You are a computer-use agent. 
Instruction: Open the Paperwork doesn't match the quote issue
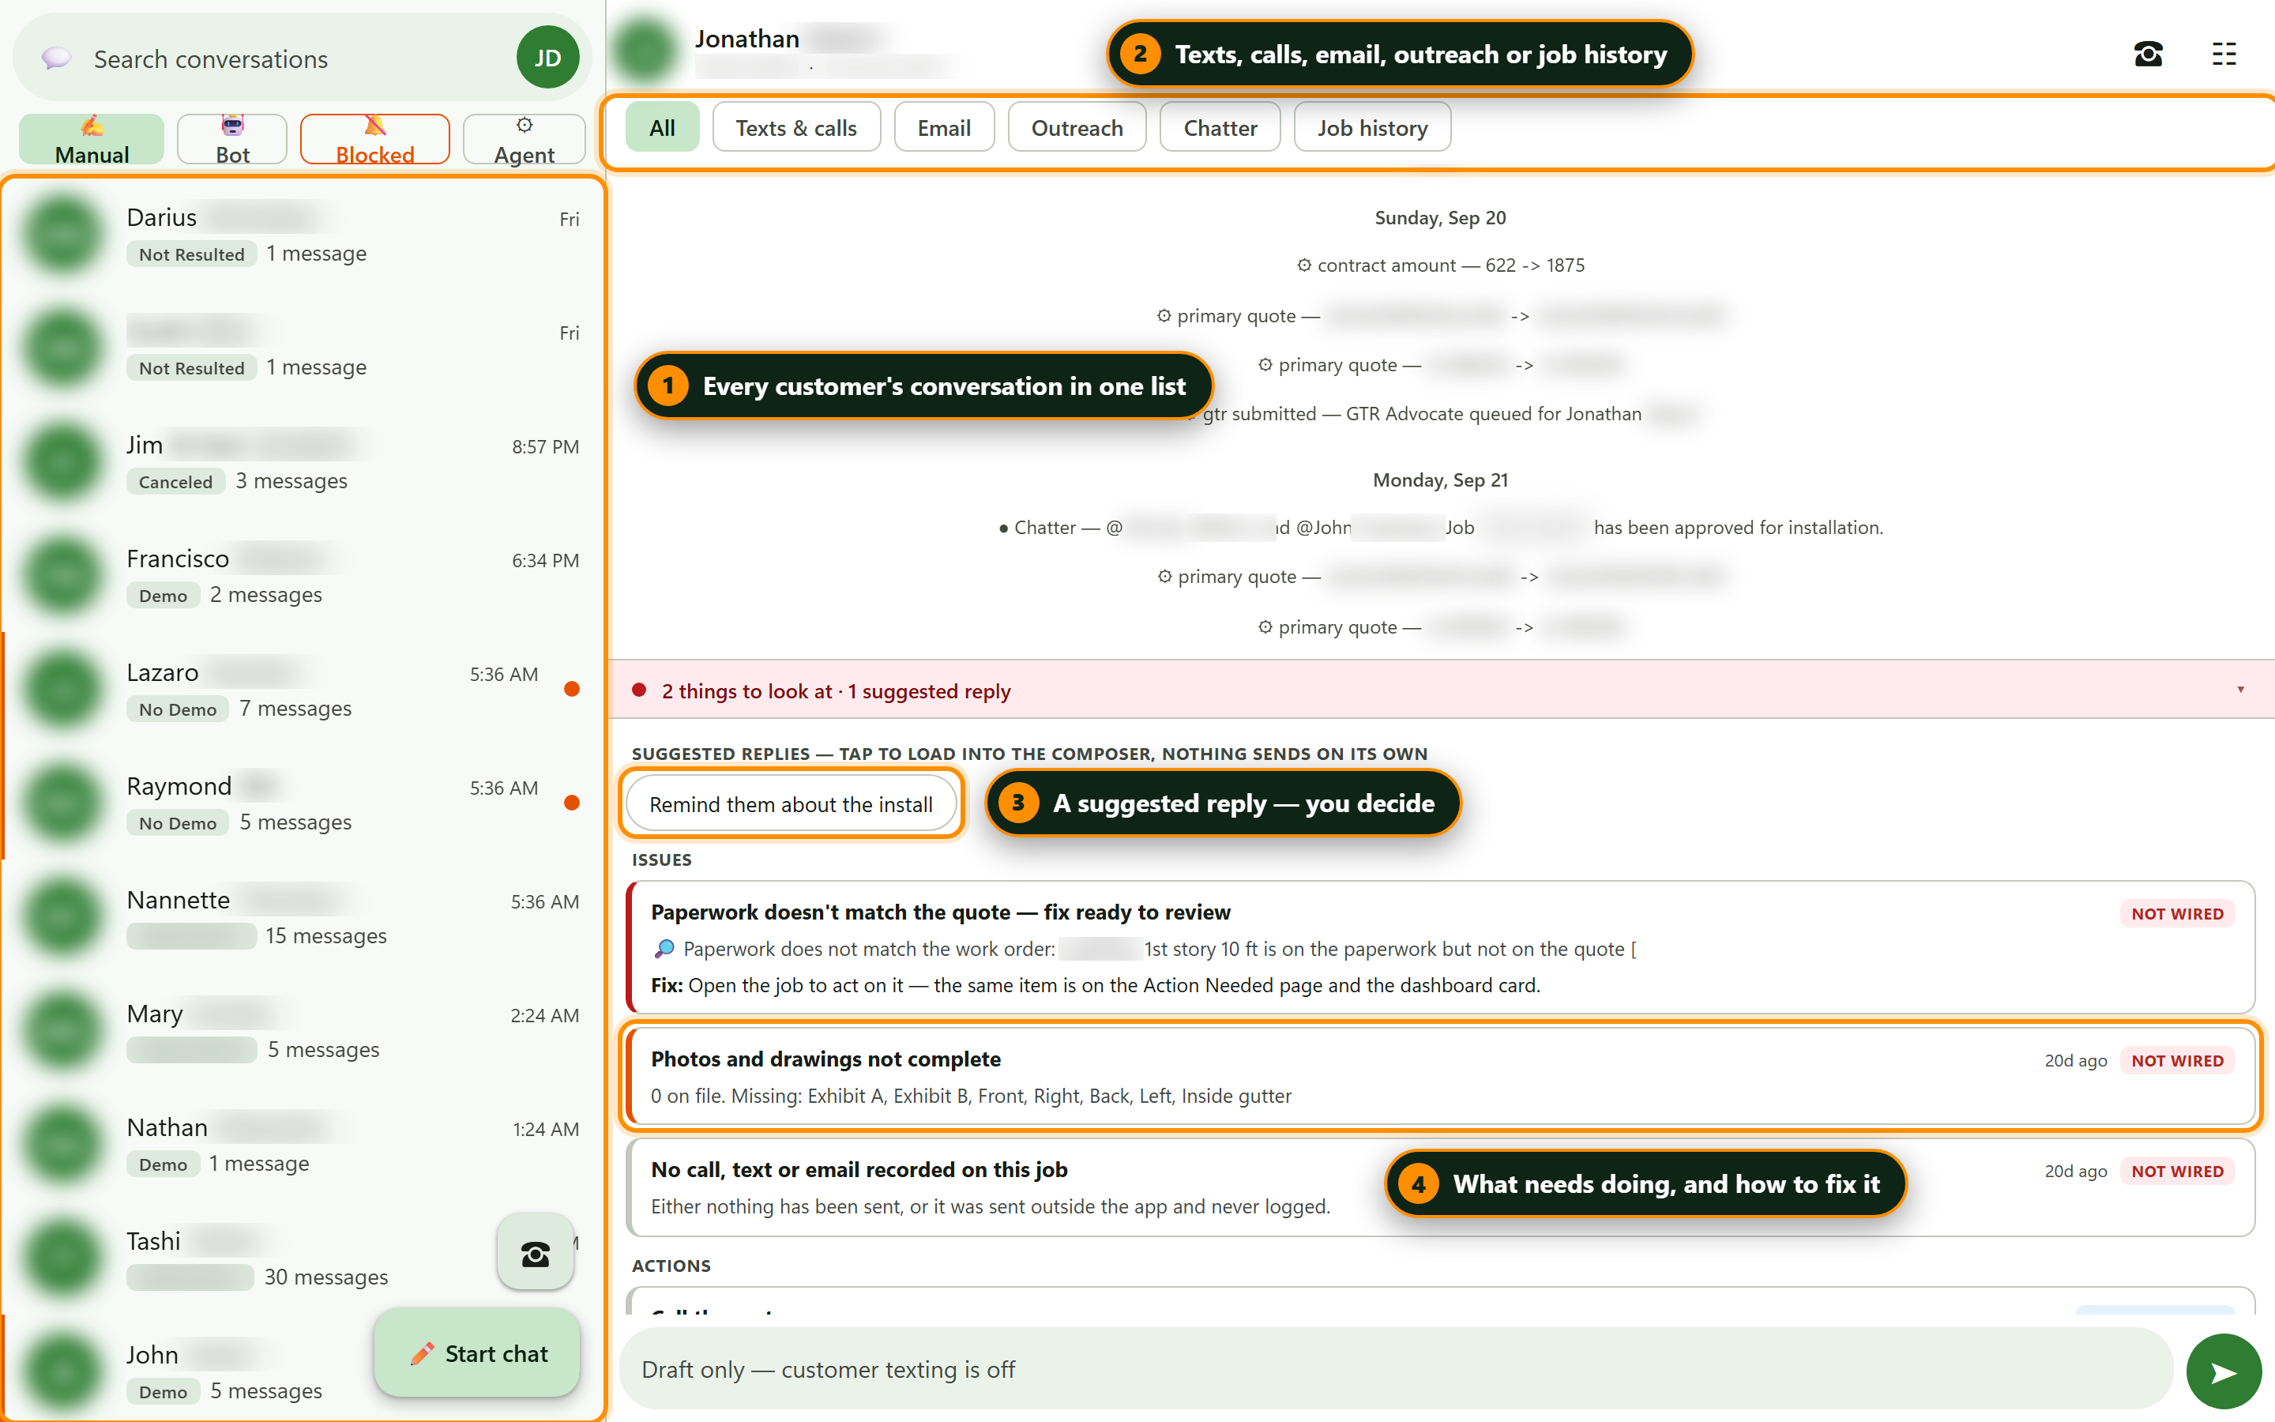[x=1440, y=947]
